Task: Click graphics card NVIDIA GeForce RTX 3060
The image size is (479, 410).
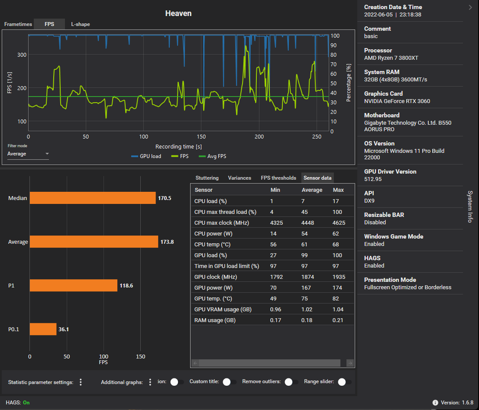Action: (397, 101)
